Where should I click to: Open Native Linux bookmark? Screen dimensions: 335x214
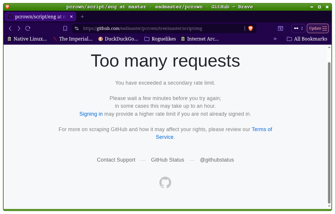[27, 39]
